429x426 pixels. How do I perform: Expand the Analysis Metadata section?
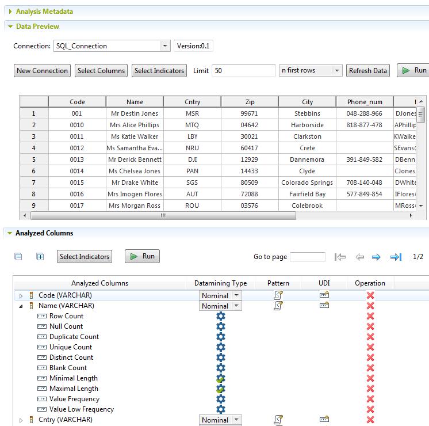pos(10,12)
